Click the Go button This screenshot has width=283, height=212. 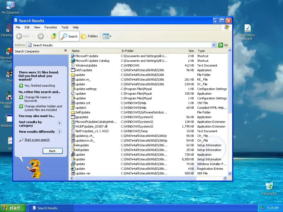click(223, 45)
